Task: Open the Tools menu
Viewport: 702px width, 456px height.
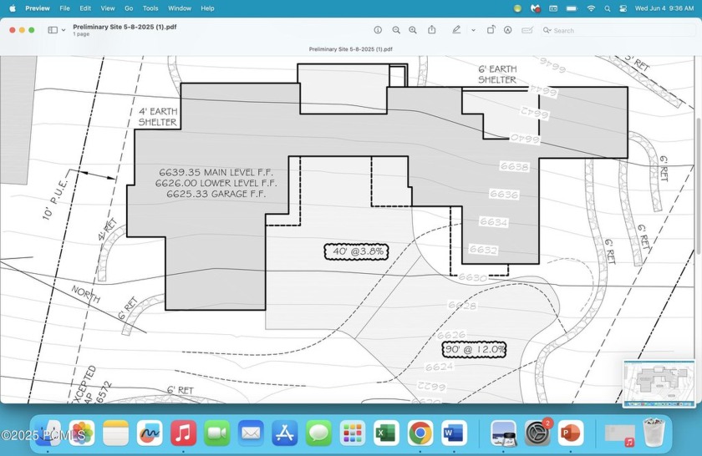Action: [x=150, y=8]
